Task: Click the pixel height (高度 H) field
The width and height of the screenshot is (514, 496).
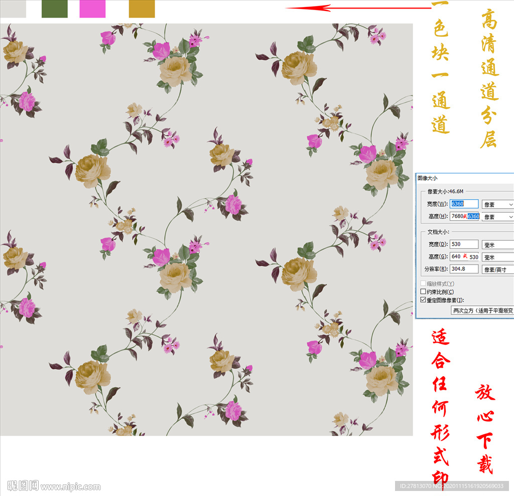Action: (x=464, y=216)
